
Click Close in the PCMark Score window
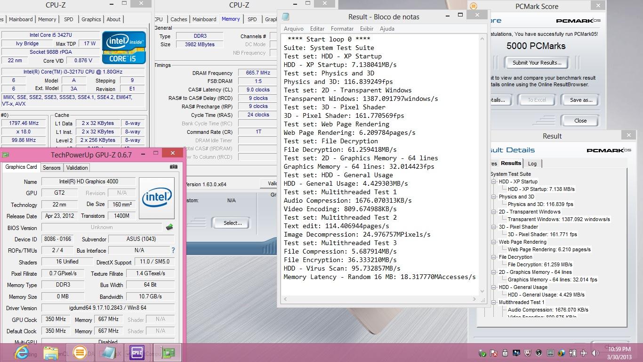580,121
